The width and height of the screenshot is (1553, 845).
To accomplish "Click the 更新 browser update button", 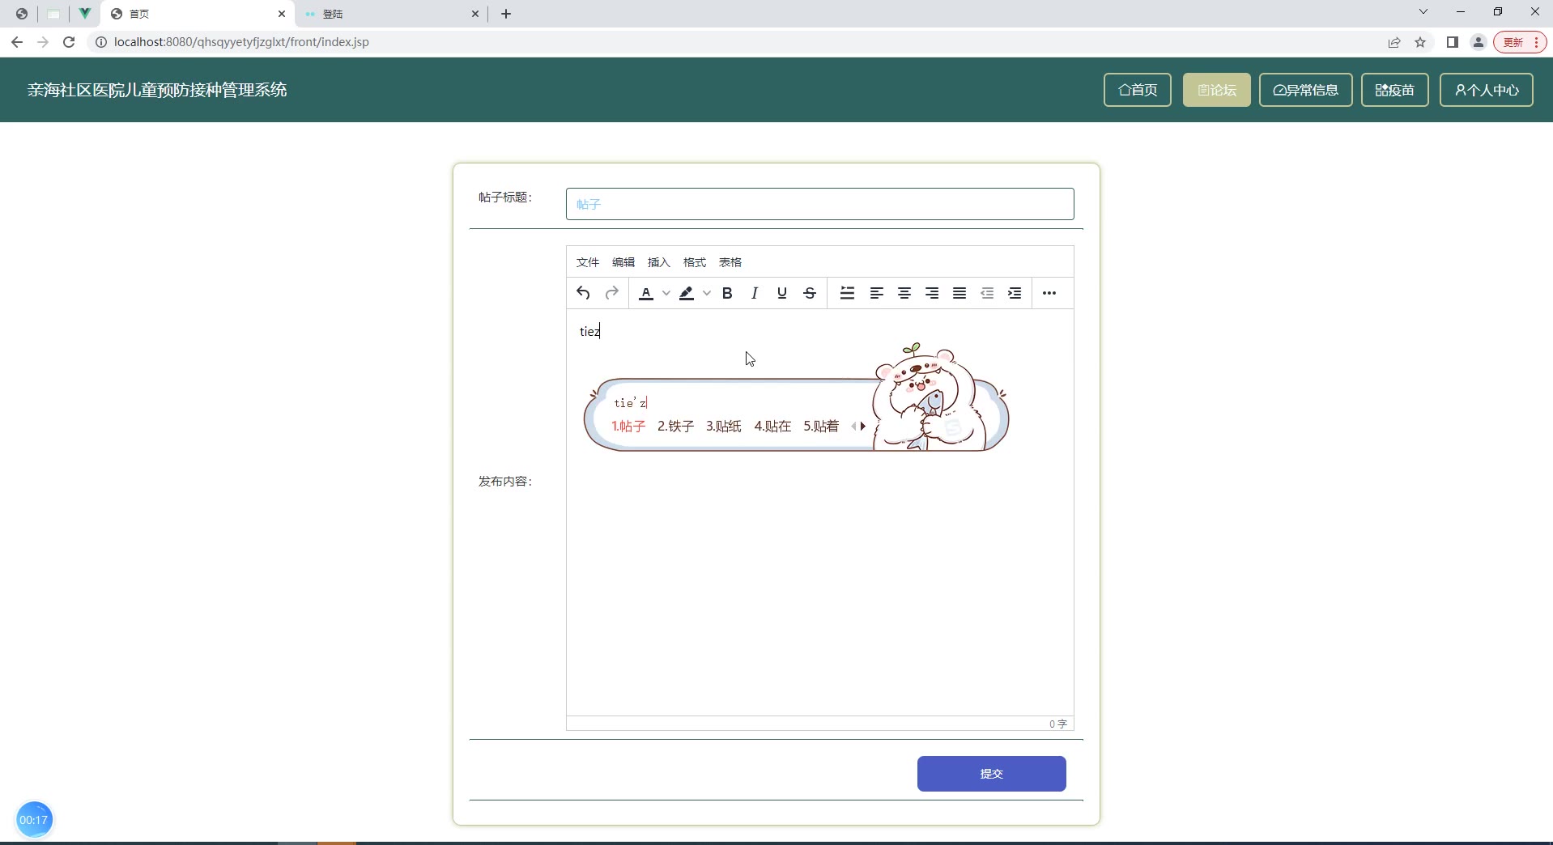I will pos(1520,42).
